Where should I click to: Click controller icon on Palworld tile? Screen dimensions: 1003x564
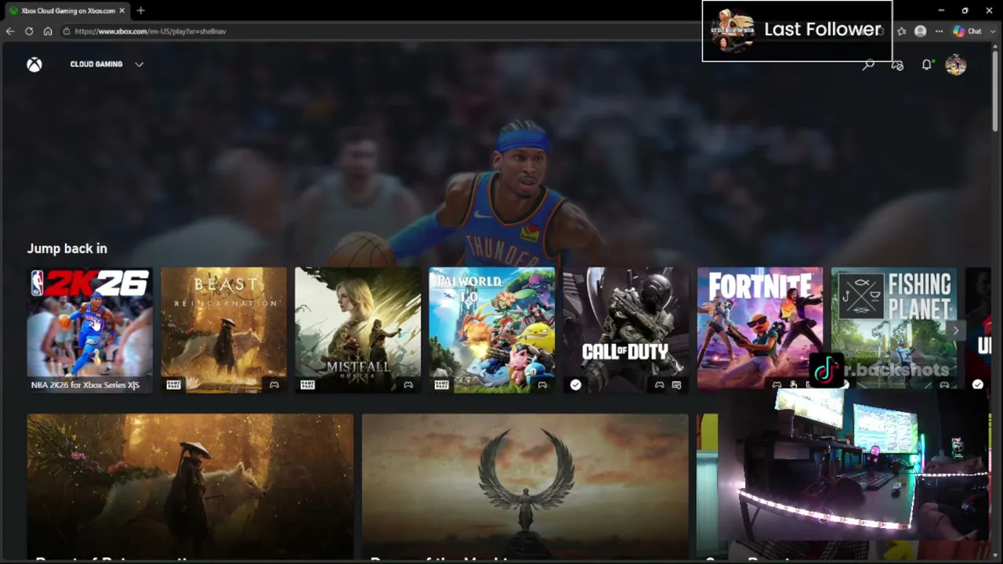(542, 385)
